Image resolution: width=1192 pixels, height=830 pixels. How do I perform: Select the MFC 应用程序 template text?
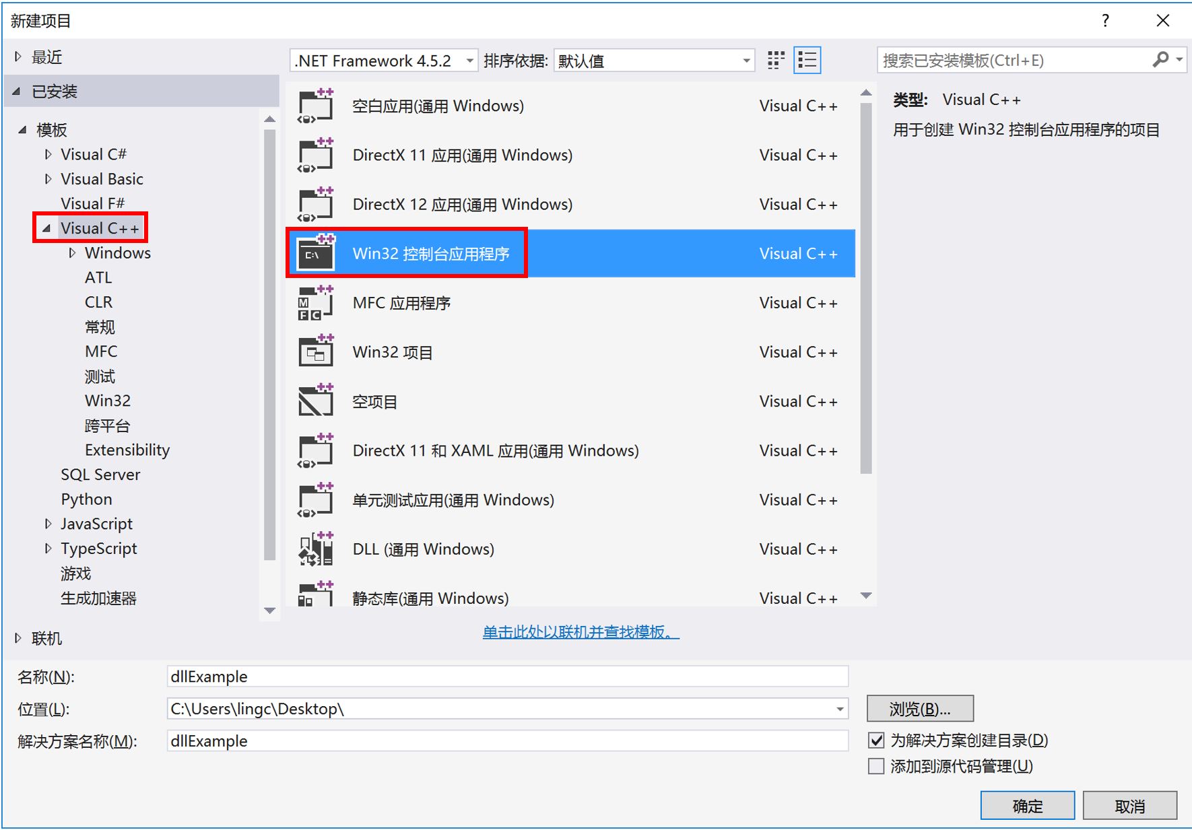click(x=401, y=303)
